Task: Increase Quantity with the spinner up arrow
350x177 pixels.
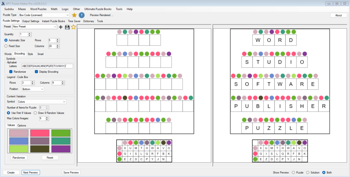Action: [x=29, y=33]
